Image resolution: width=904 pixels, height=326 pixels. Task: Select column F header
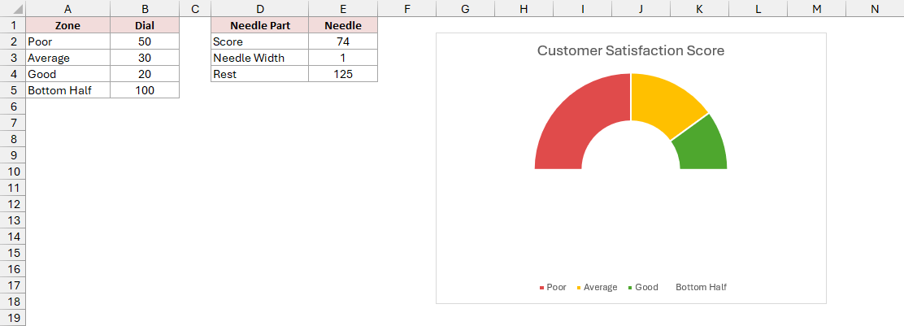click(x=407, y=9)
